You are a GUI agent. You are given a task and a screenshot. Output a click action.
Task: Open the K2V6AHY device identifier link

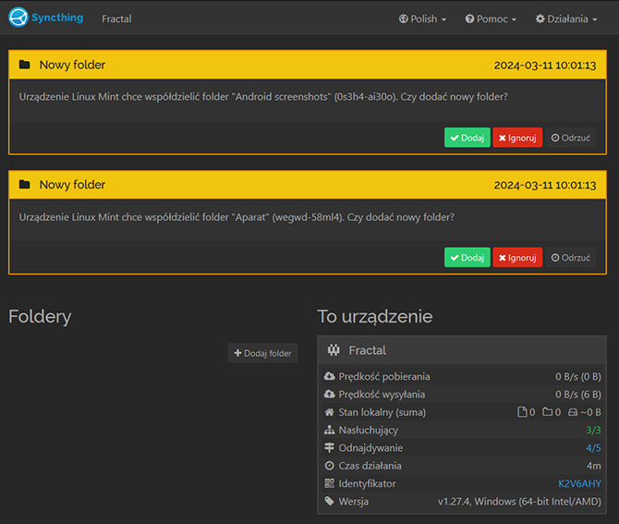point(579,483)
